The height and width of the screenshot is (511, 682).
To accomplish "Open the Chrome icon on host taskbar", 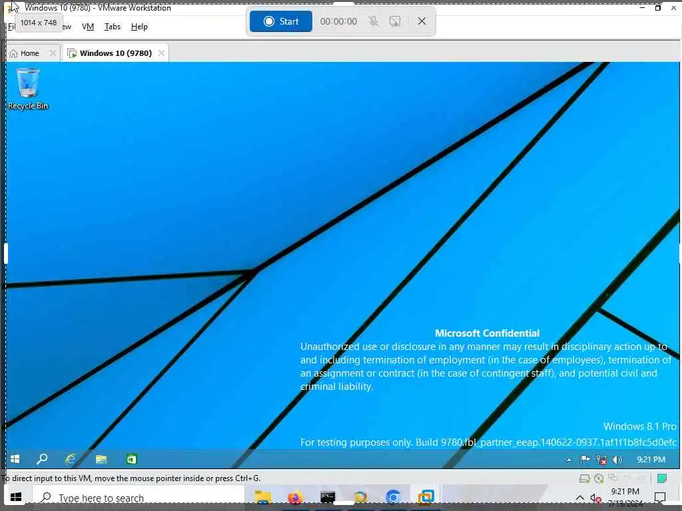I will (393, 496).
